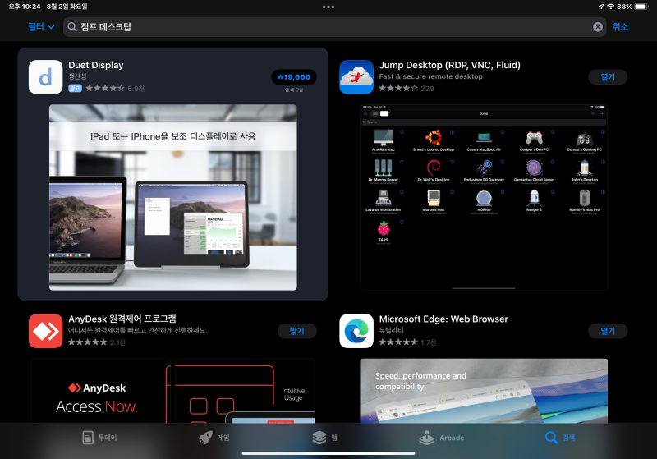Open AnyDesk 원격제어 프로그램 title

point(122,319)
